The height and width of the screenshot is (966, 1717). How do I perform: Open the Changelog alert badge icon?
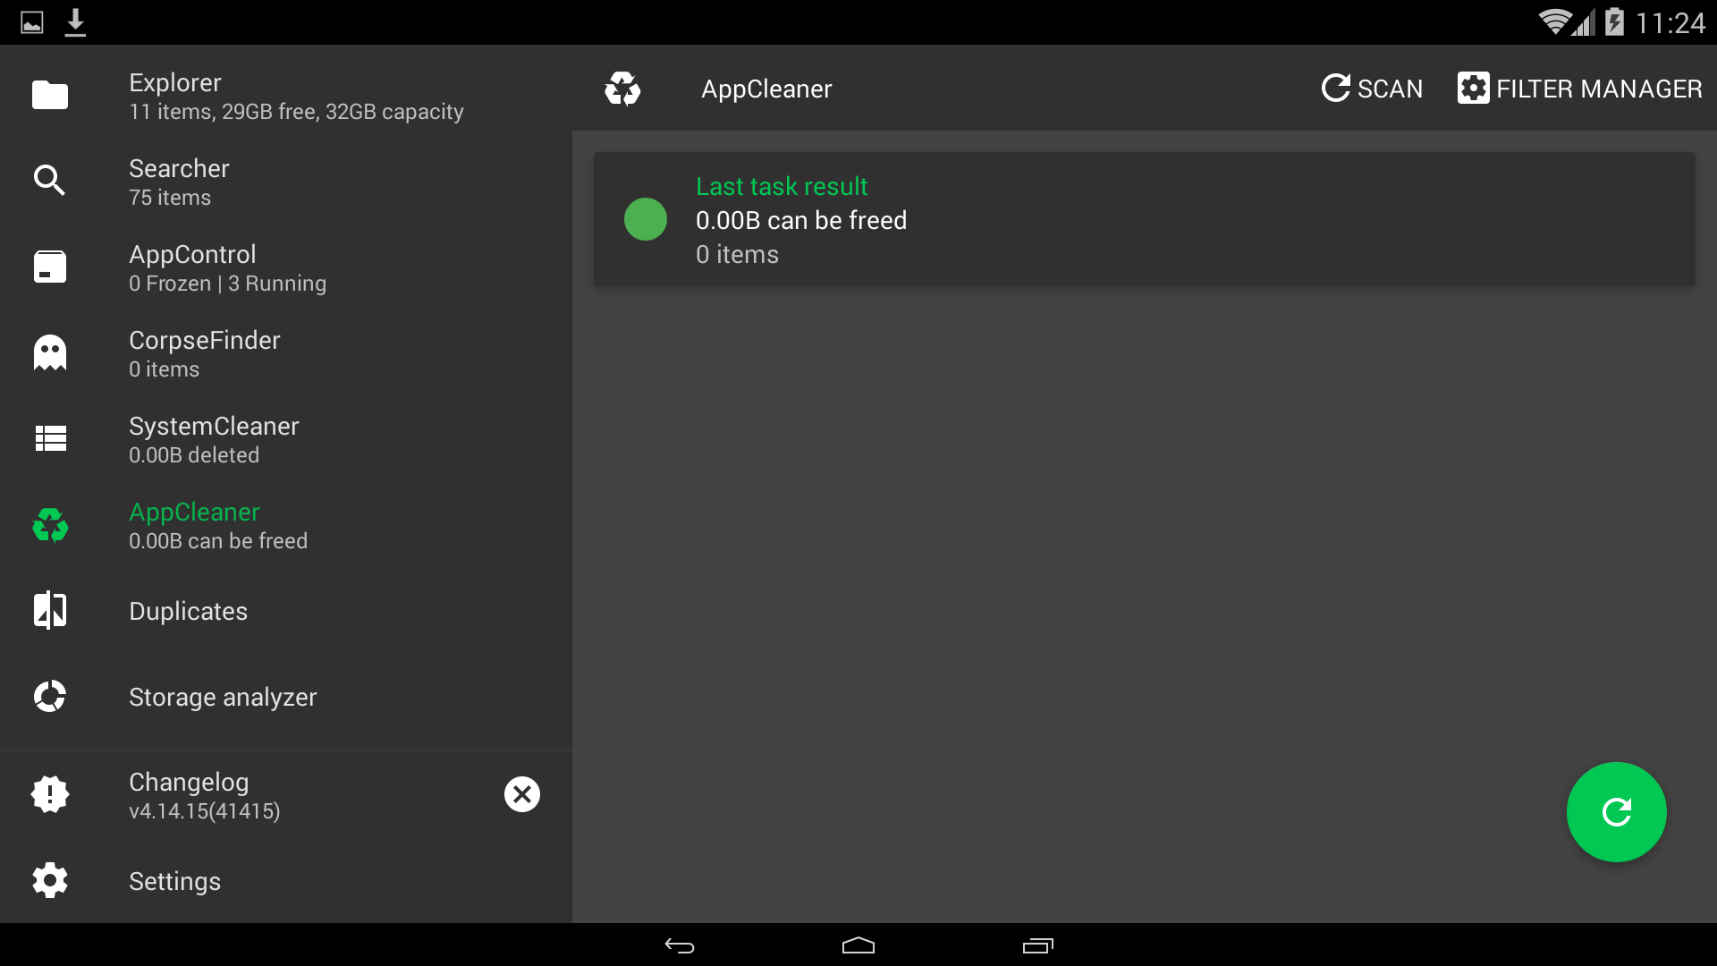pos(50,794)
